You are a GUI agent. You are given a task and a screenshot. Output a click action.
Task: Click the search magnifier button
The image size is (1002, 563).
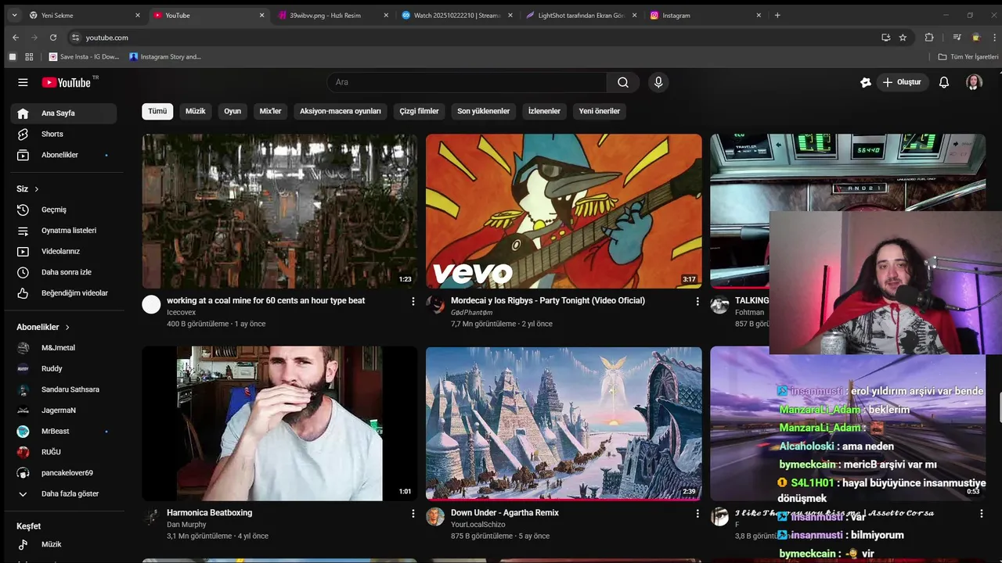[x=623, y=82]
